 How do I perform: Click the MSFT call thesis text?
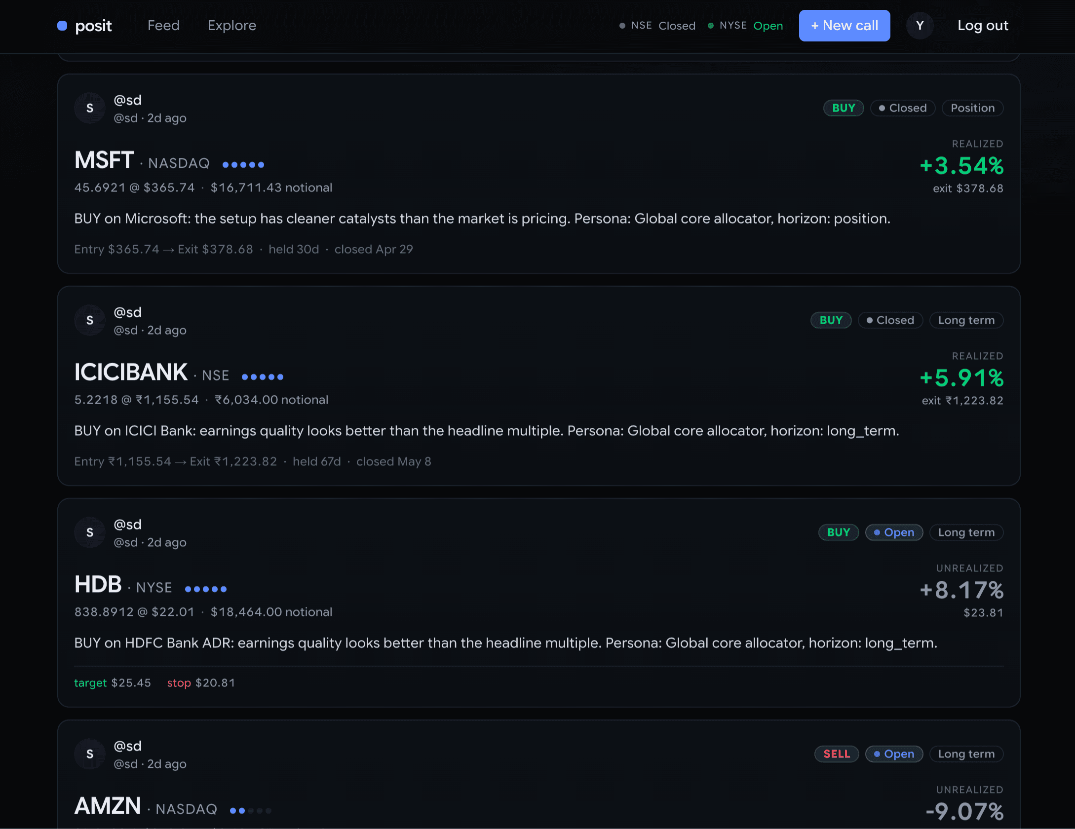(482, 219)
